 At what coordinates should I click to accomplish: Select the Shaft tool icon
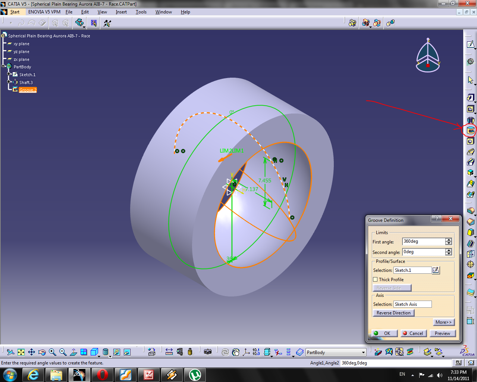tap(470, 120)
